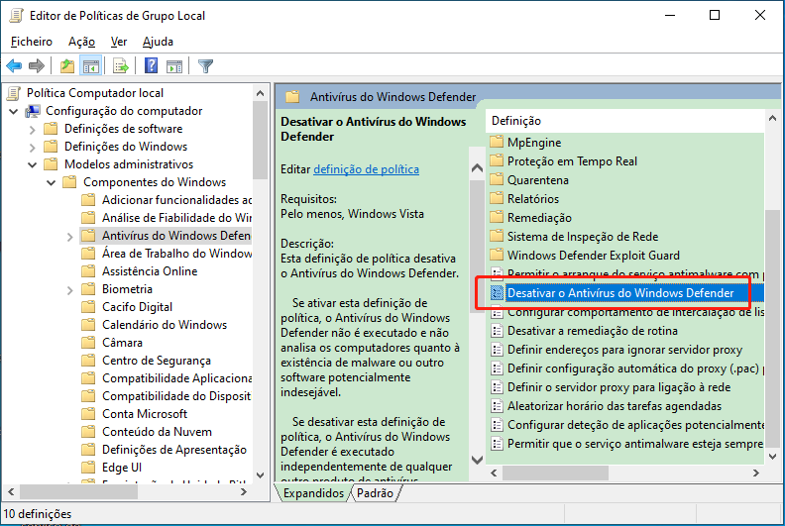Open the blue Help question-mark icon
Image resolution: width=785 pixels, height=526 pixels.
151,65
